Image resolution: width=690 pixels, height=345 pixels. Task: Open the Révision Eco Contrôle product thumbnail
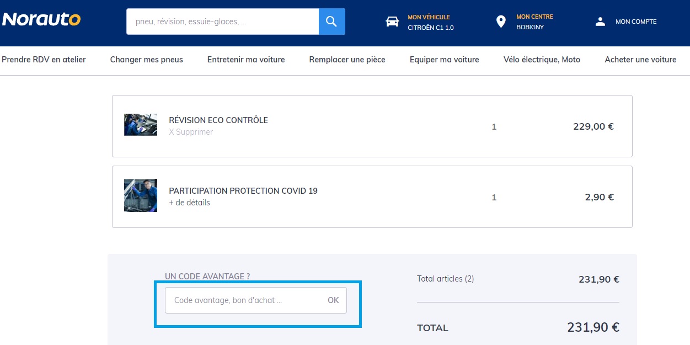coord(140,125)
